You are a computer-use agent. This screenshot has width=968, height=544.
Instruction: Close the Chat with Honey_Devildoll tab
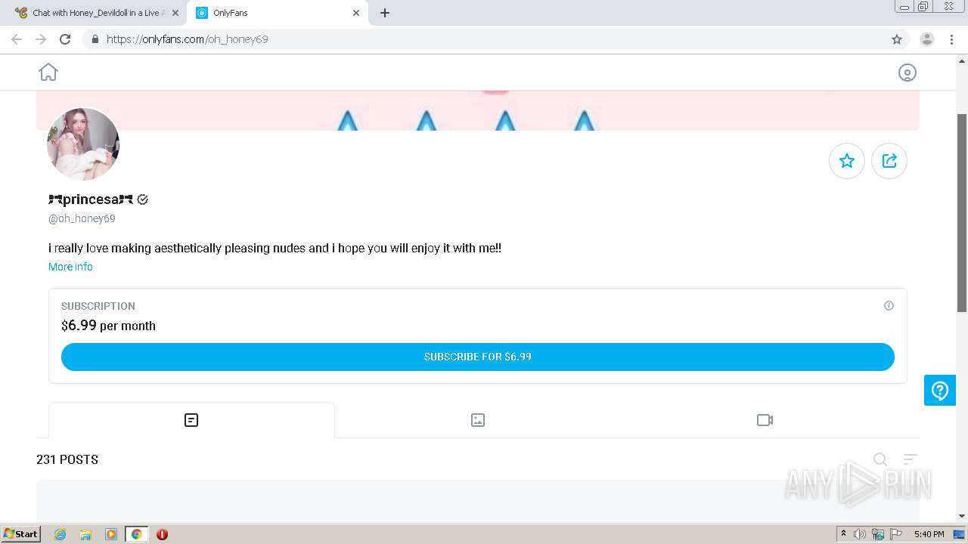click(x=175, y=13)
